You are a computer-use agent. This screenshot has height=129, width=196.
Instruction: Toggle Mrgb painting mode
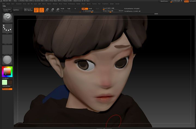[62, 9]
